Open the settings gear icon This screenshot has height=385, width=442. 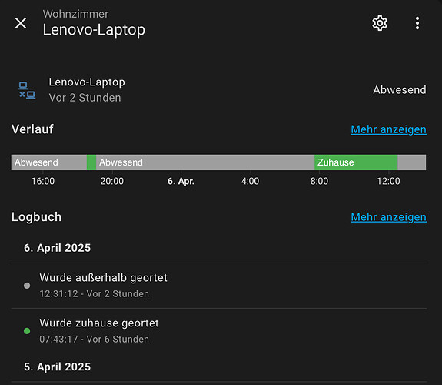(380, 23)
